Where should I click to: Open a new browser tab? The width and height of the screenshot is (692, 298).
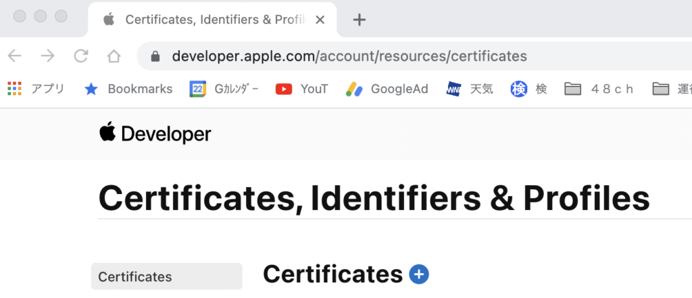pos(360,20)
